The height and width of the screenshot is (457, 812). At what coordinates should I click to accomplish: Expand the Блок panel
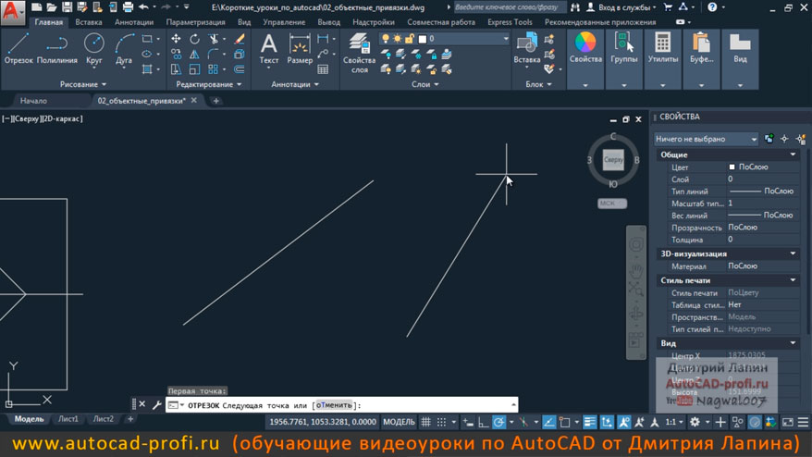click(x=538, y=84)
